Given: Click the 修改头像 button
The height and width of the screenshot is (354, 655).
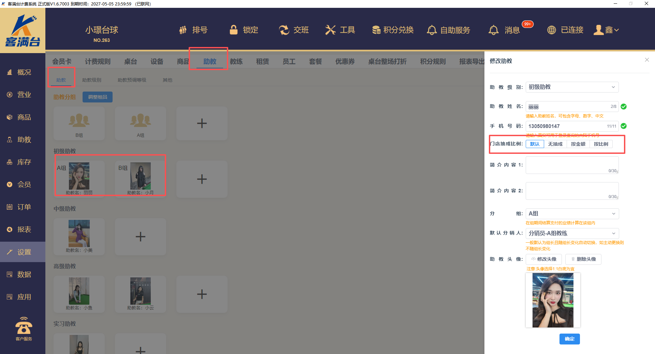Looking at the screenshot, I should (x=543, y=259).
